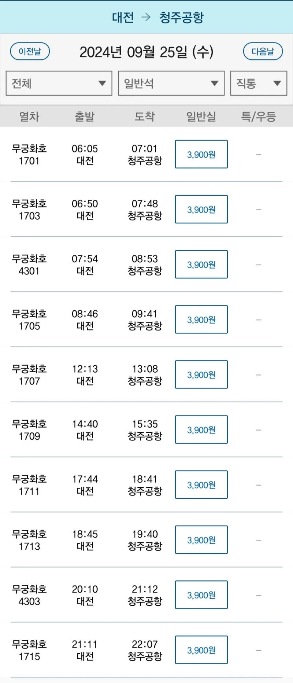Click the 특/우등 column header
Viewport: 293px width, 683px height.
click(259, 117)
